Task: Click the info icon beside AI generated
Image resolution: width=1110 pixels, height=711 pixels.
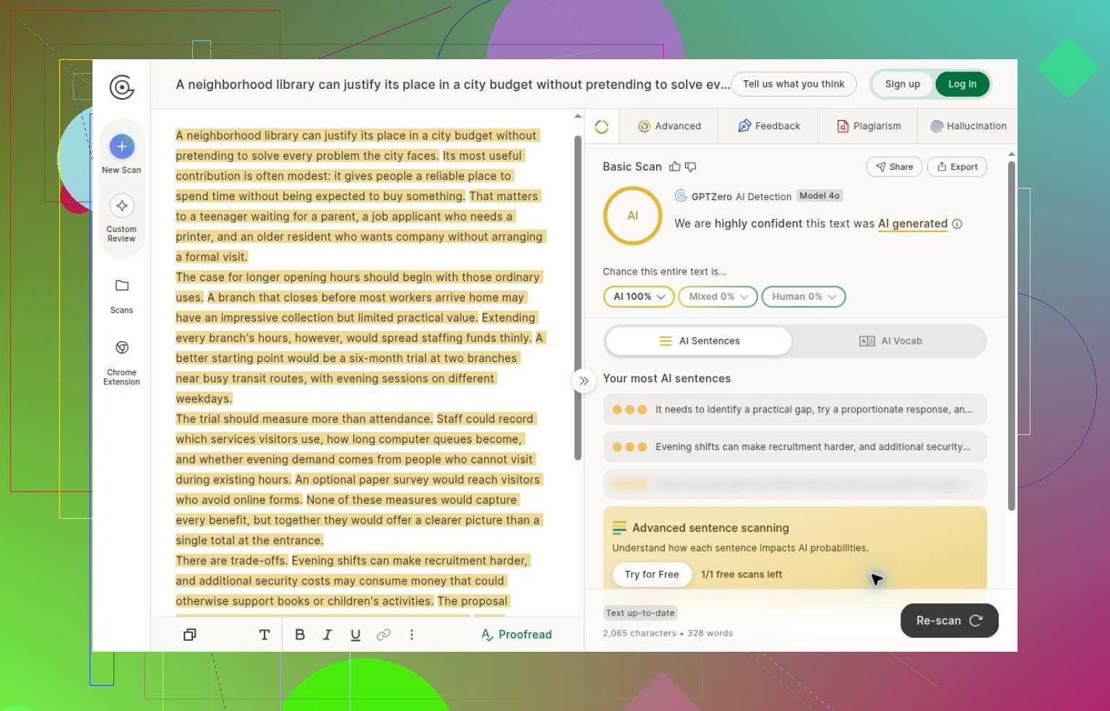Action: click(957, 224)
